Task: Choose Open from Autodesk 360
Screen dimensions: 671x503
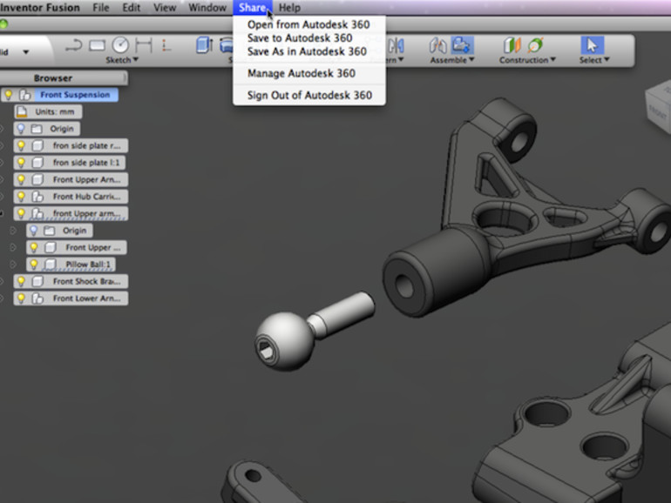Action: point(308,24)
